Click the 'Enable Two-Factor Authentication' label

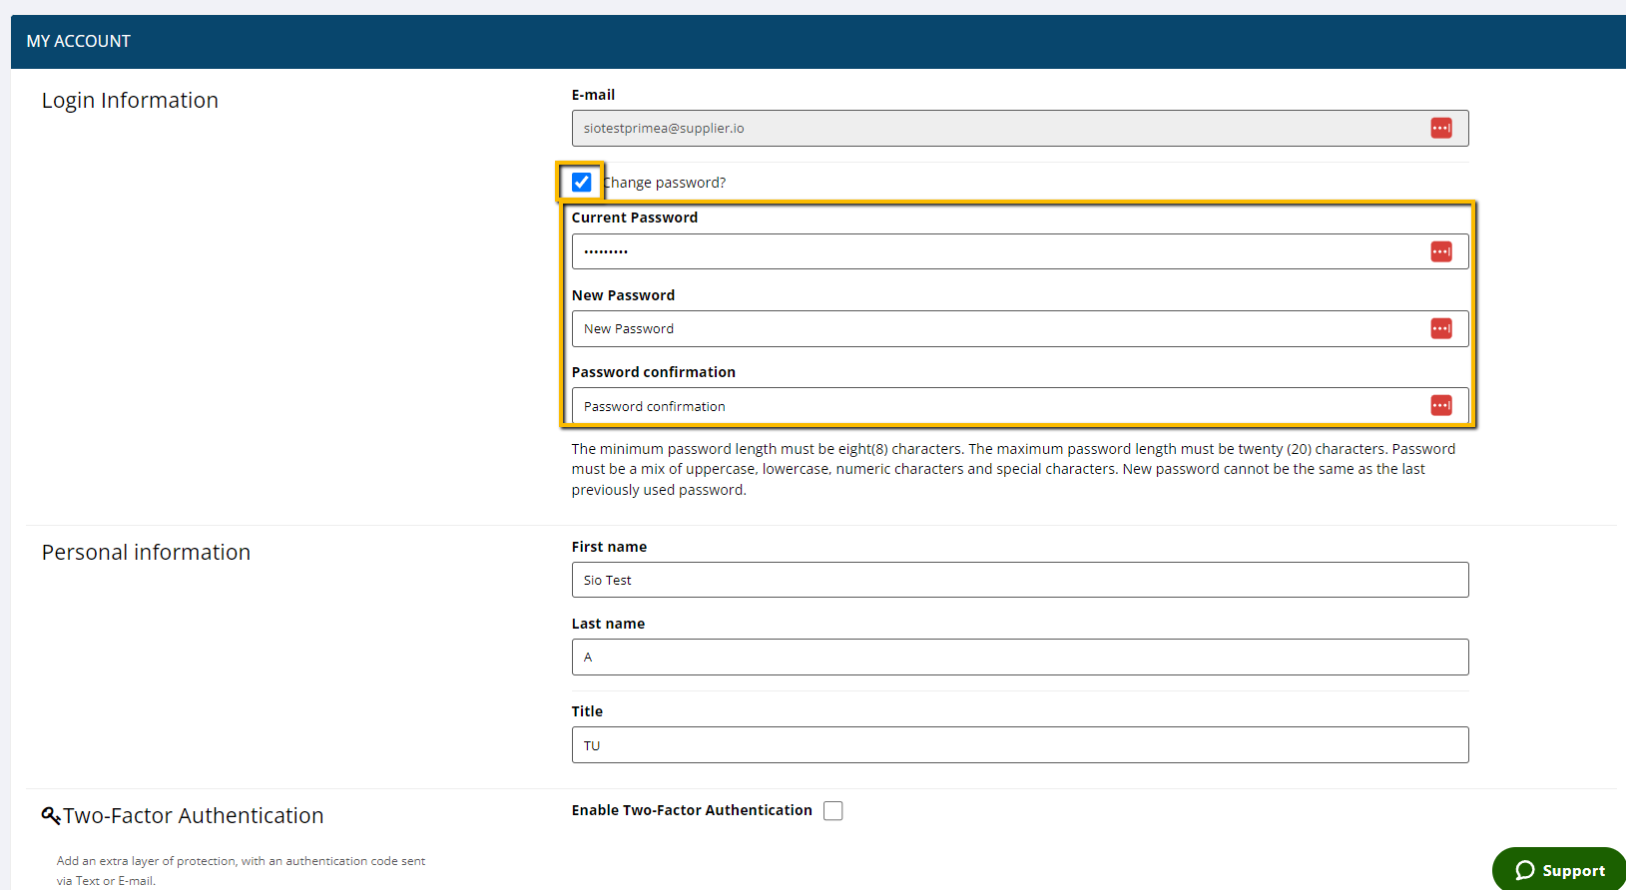(x=692, y=810)
